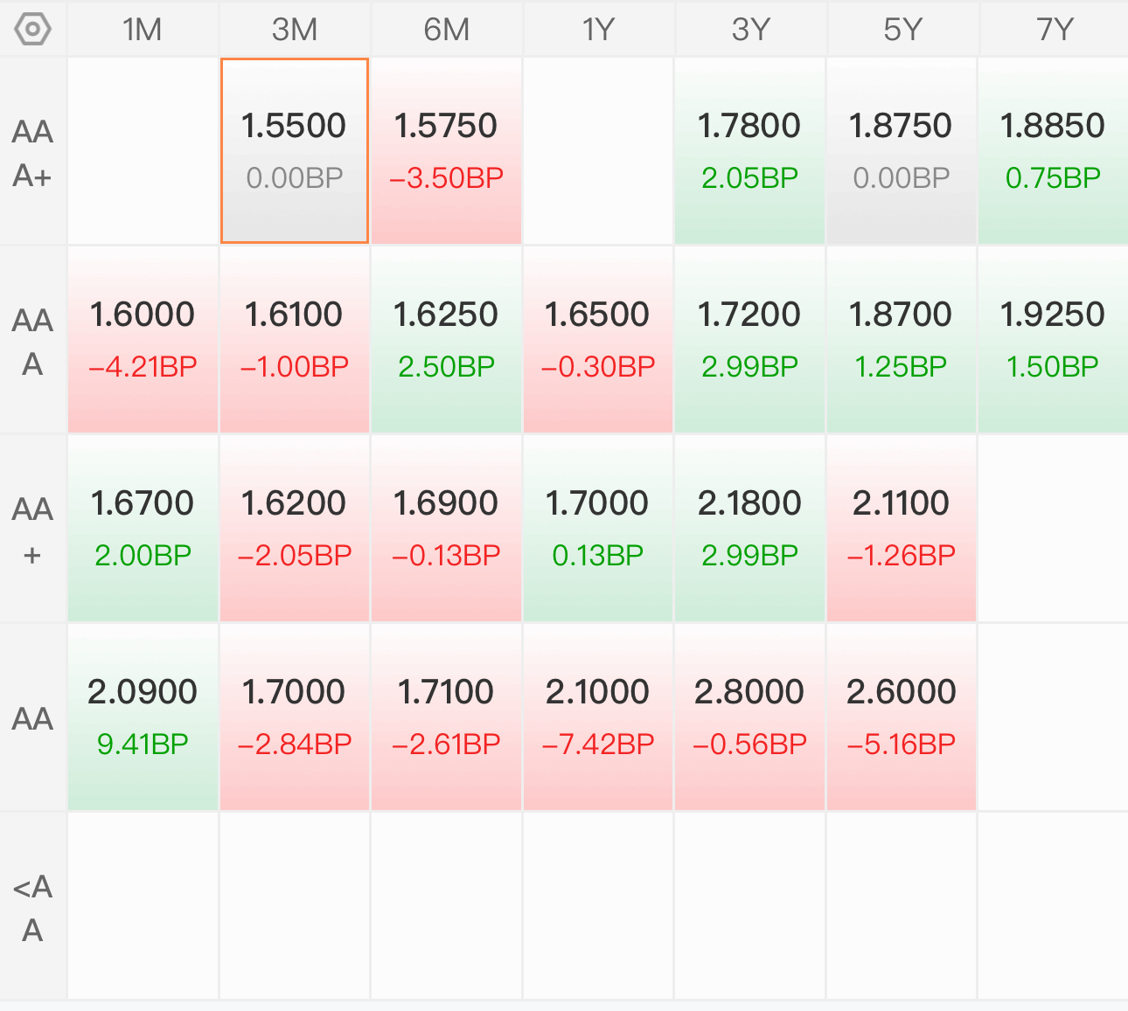This screenshot has width=1128, height=1011.
Task: Click the AAA row label
Action: [32, 342]
